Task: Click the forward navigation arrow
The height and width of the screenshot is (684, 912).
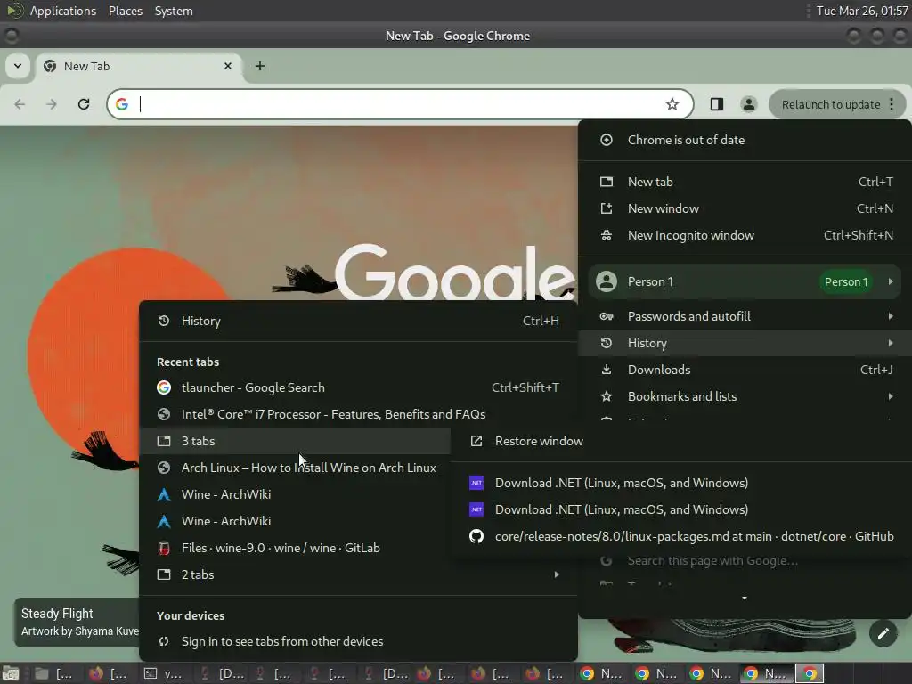Action: pyautogui.click(x=51, y=104)
